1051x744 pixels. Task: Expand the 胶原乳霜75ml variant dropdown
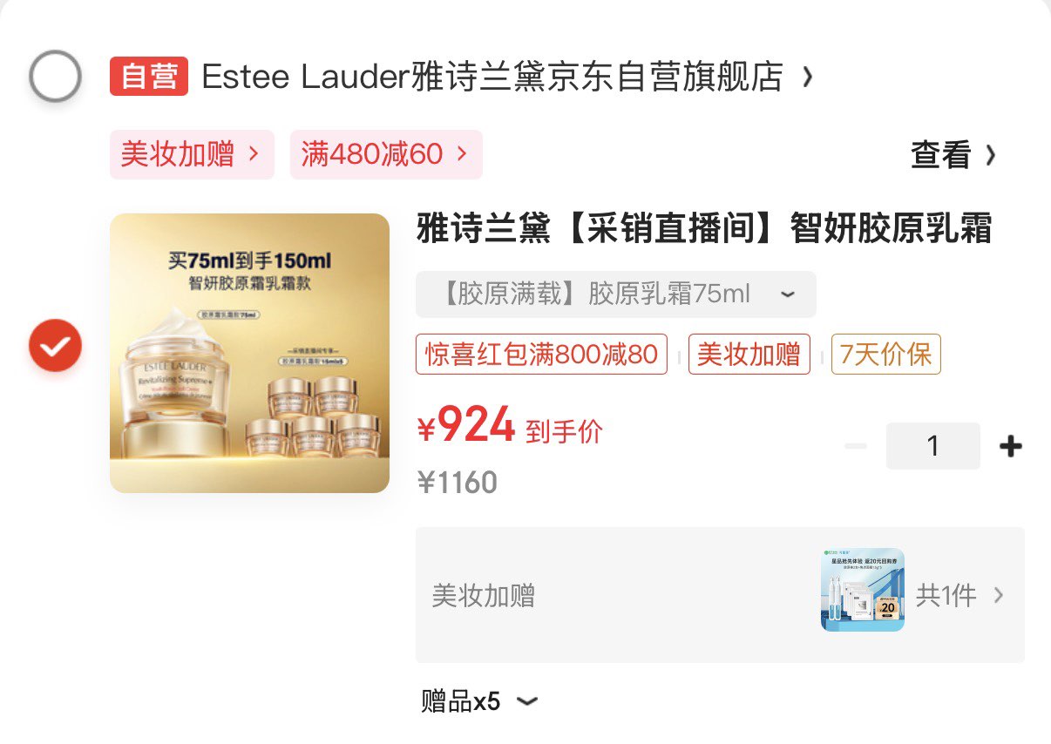coord(615,294)
